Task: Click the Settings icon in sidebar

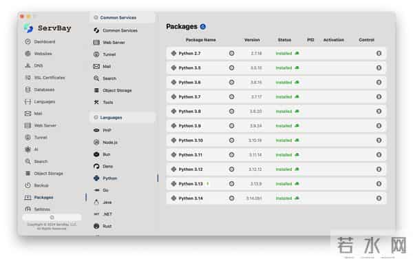Action: tap(28, 209)
